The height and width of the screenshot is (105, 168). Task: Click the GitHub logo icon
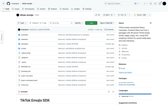(8, 3)
